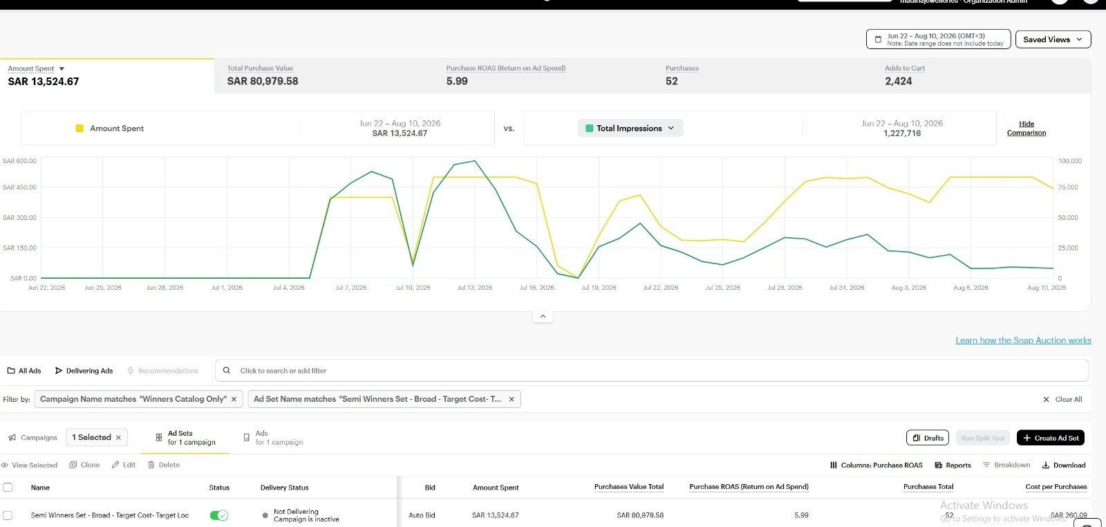Click Create Ad Set button

(x=1051, y=438)
